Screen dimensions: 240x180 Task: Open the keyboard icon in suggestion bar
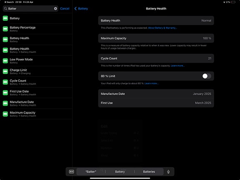(71, 172)
